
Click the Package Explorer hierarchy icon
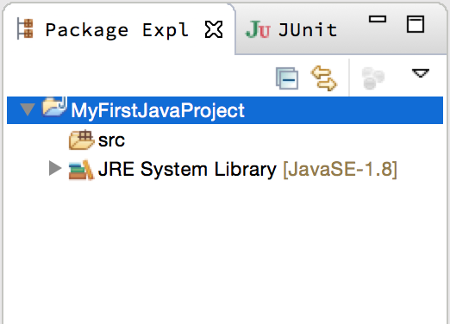coord(25,28)
